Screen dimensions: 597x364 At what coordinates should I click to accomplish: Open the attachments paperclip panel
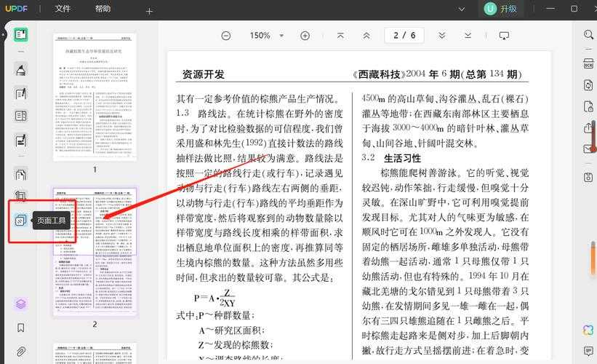click(x=21, y=352)
